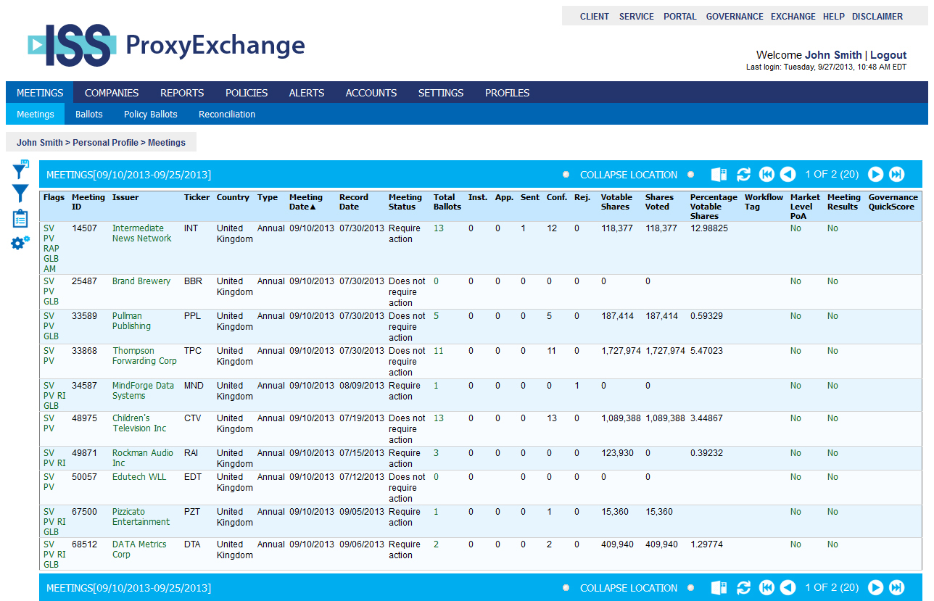
Task: Go to previous page in bottom meetings bar
Action: point(788,588)
